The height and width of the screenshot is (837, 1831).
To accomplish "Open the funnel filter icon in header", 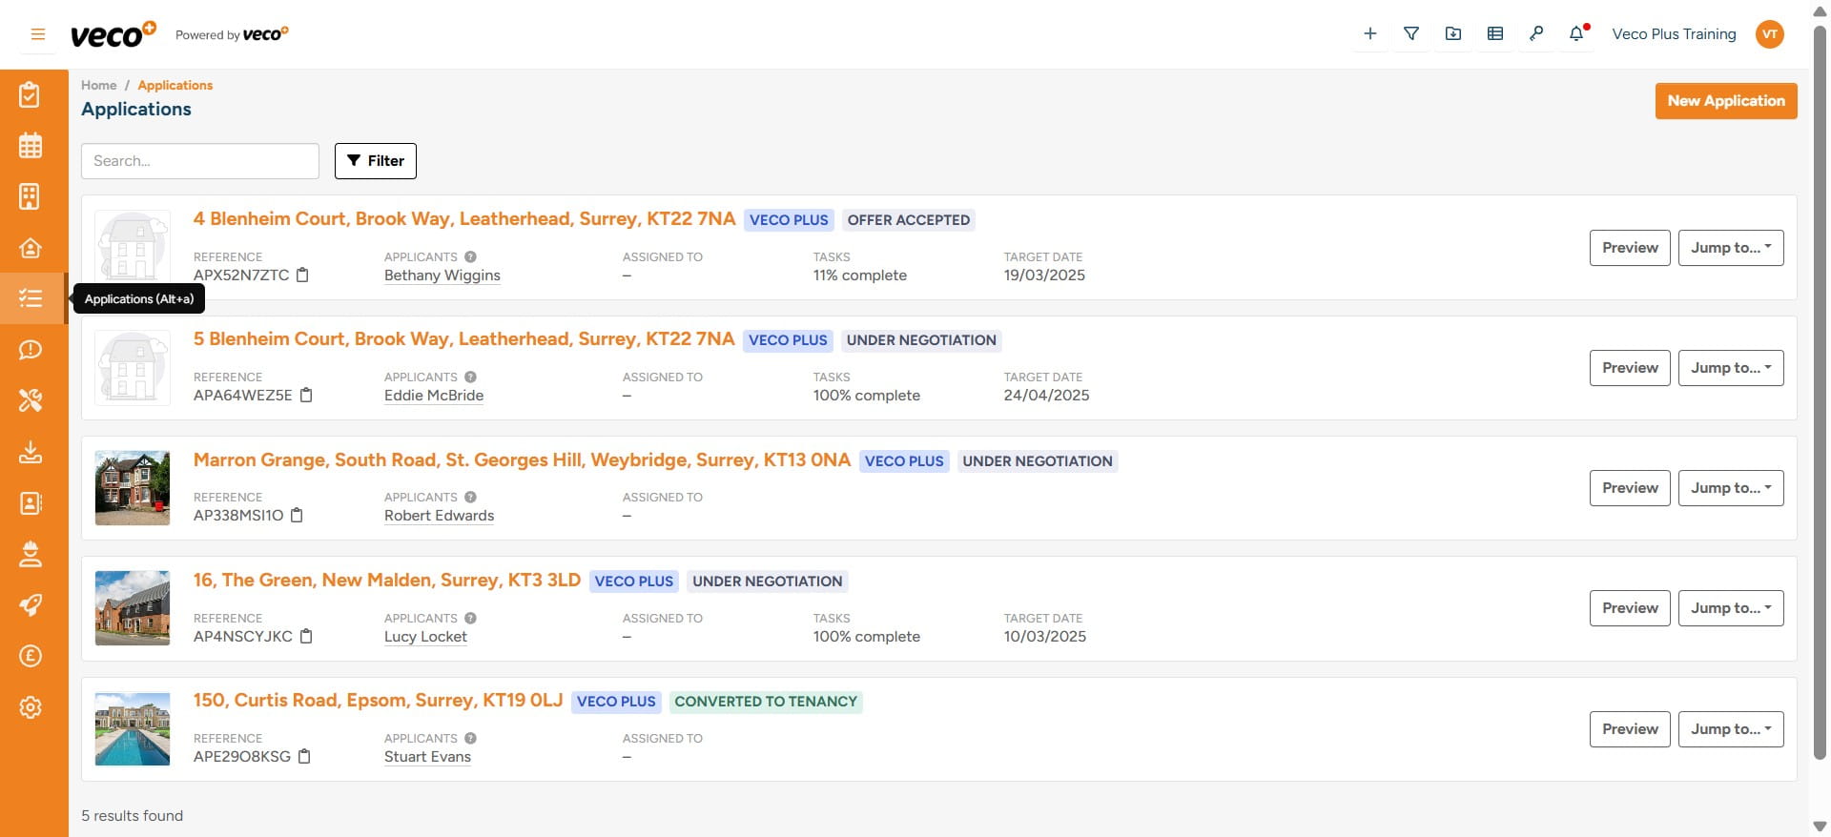I will (1411, 34).
